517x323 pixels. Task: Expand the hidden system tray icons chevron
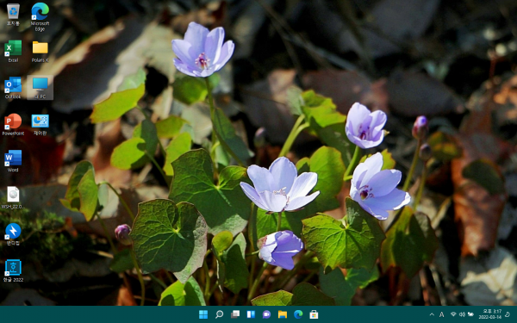click(x=432, y=314)
